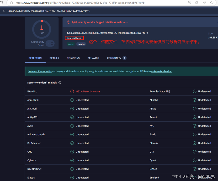The height and width of the screenshot is (181, 218).
Task: Select the file hash text in summary card
Action: [107, 33]
